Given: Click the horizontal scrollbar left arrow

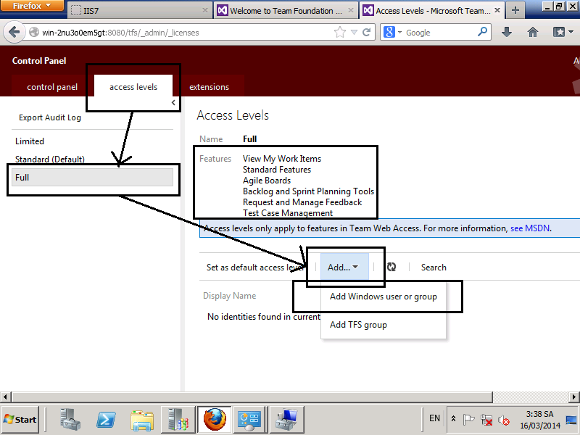Looking at the screenshot, I should 5,397.
